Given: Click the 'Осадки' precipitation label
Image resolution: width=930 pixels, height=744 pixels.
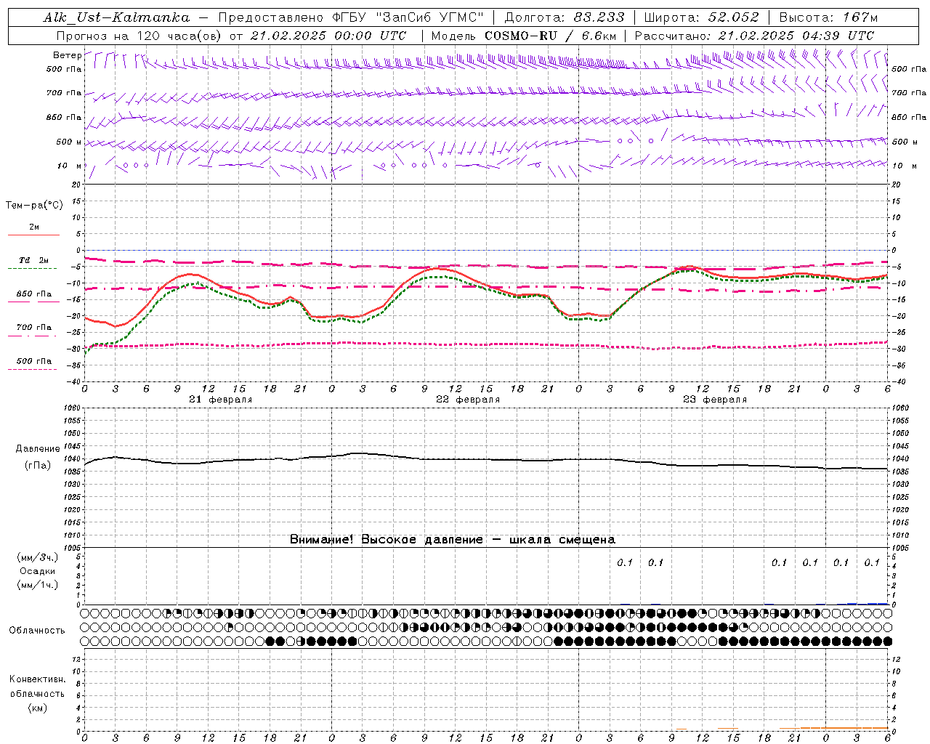Looking at the screenshot, I should tap(38, 571).
